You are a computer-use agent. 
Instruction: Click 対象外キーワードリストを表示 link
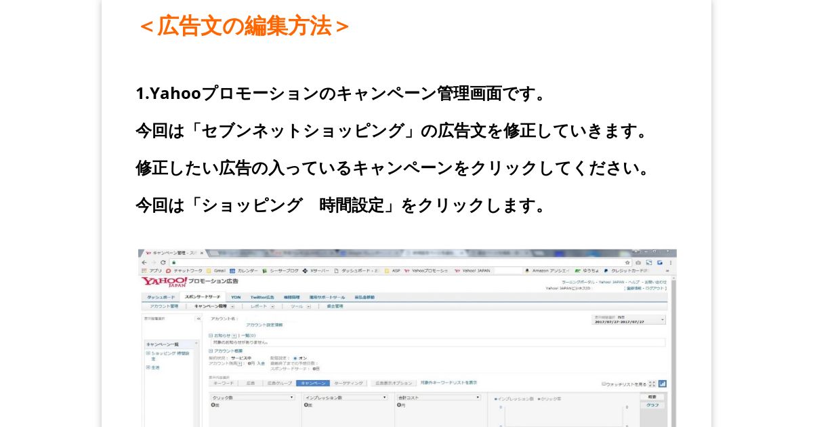tap(448, 383)
